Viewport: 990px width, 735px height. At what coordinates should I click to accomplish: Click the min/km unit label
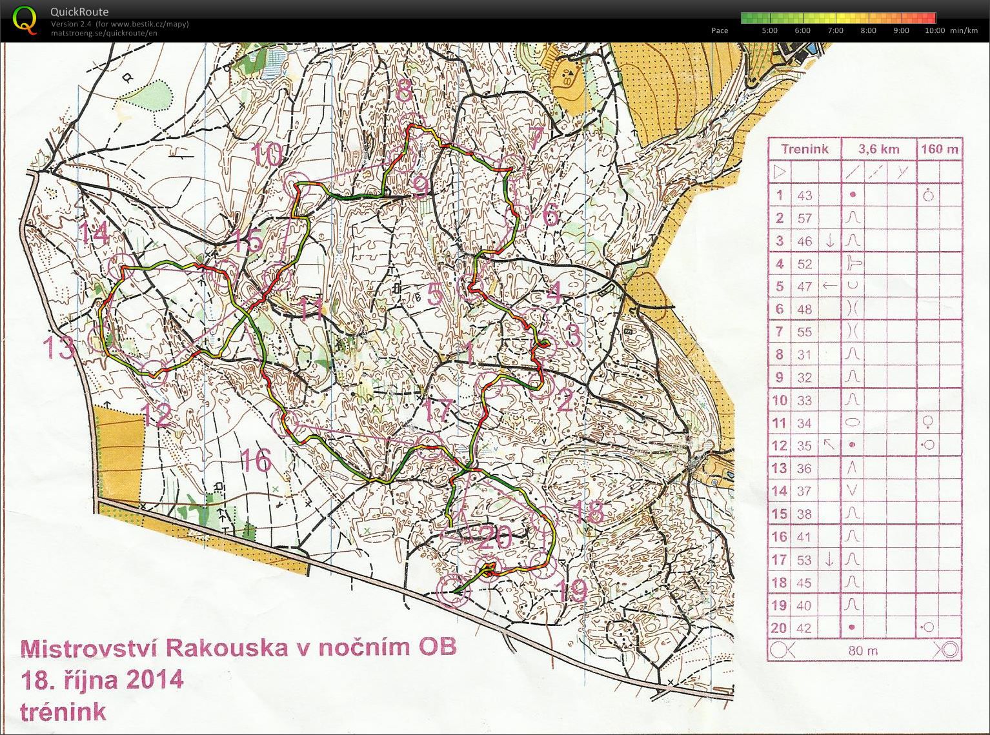tap(964, 30)
